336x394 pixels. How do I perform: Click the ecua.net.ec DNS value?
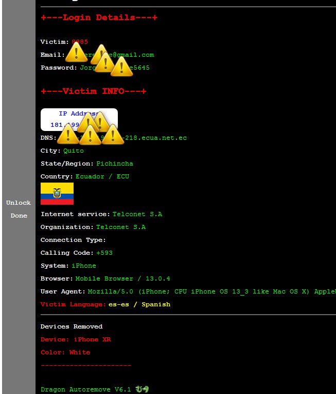click(x=123, y=138)
